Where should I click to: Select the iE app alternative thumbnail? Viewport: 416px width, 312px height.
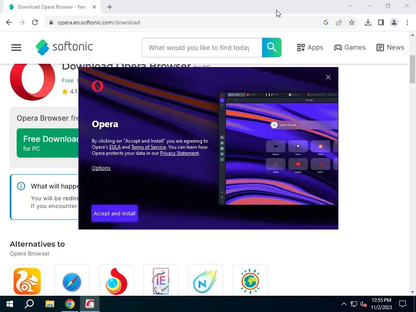click(161, 281)
